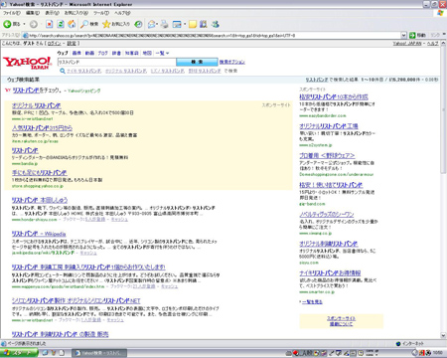The width and height of the screenshot is (447, 358).
Task: Open the オリジナル リストバンド sponsor link
Action: tap(37, 105)
